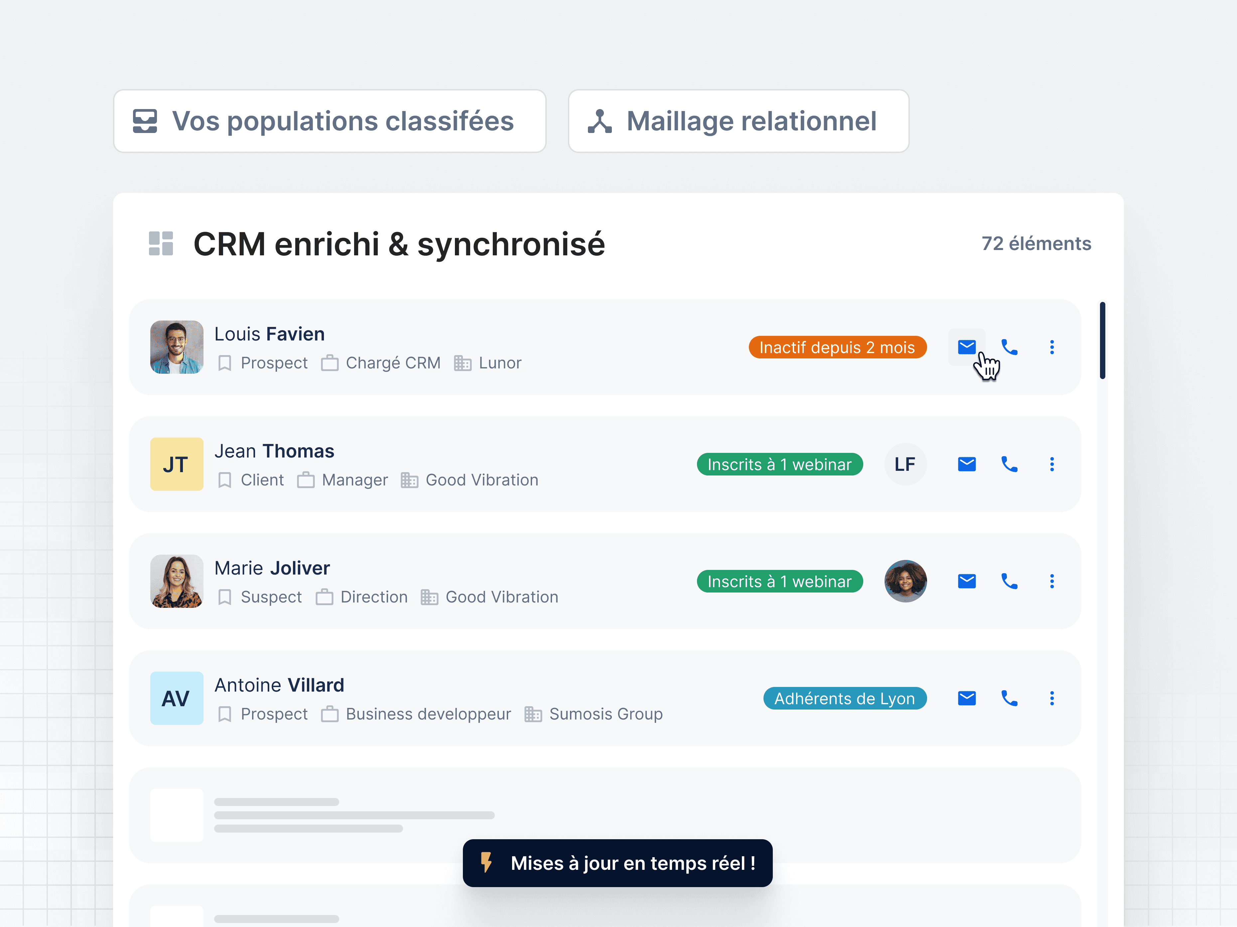This screenshot has height=927, width=1237.
Task: Open Marie Joliver's profile photo
Action: click(177, 581)
